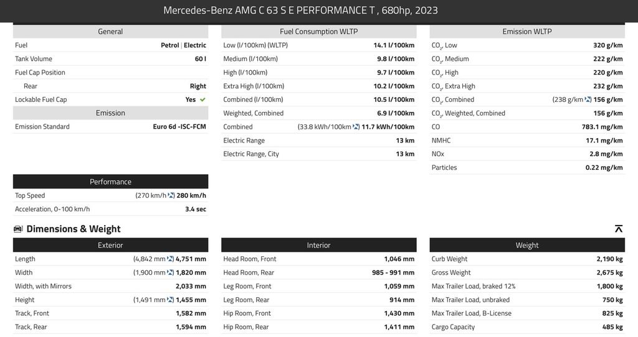638x337 pixels.
Task: Click the 'Hip Room, Rear' label
Action: coord(245,327)
